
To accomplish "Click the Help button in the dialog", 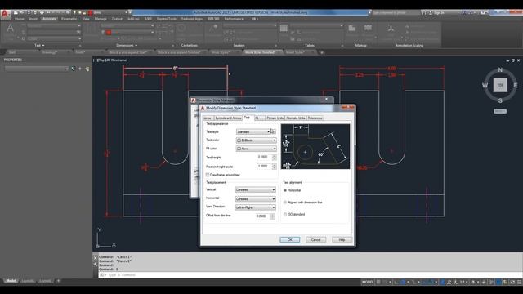I will point(342,239).
